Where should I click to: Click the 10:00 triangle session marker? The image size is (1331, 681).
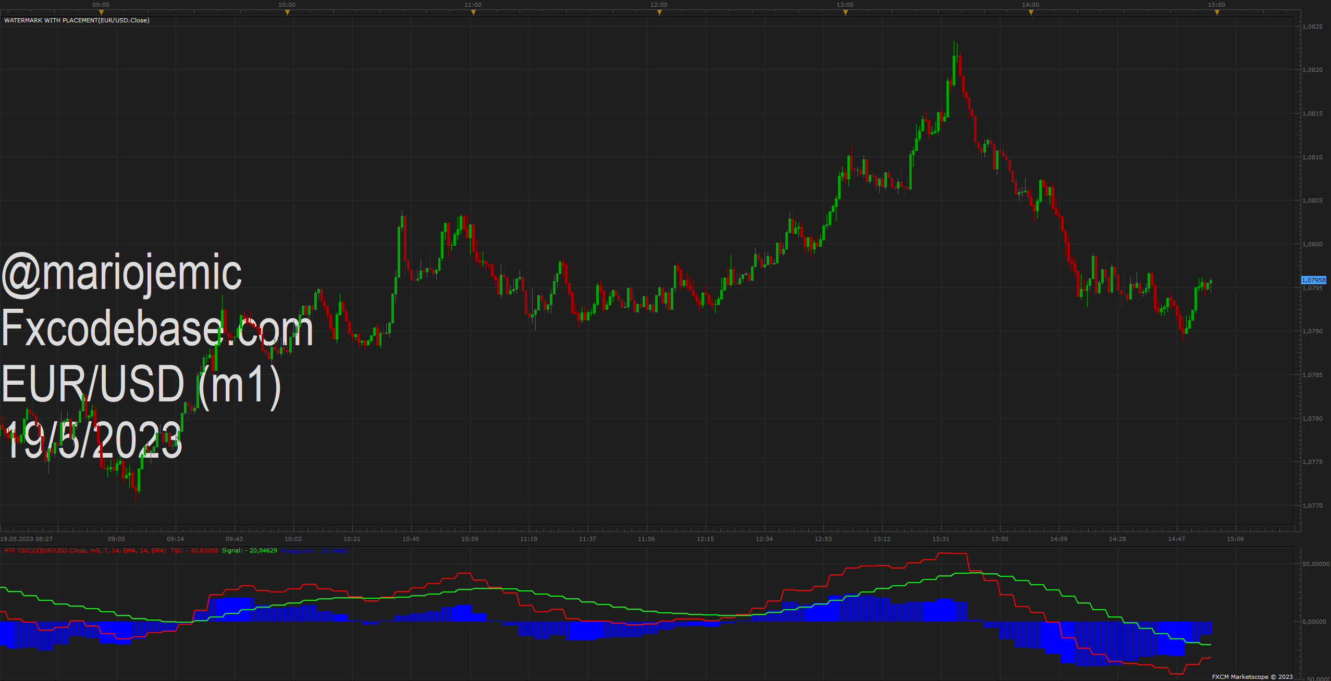[287, 12]
